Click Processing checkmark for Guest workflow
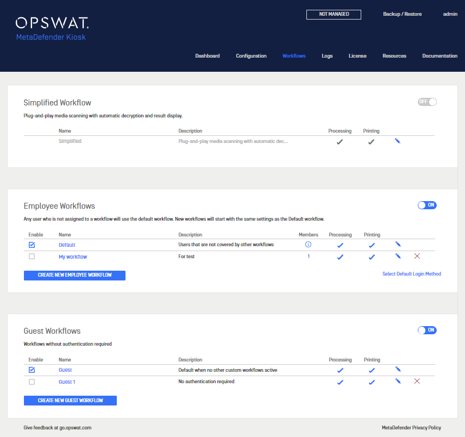 click(x=340, y=370)
